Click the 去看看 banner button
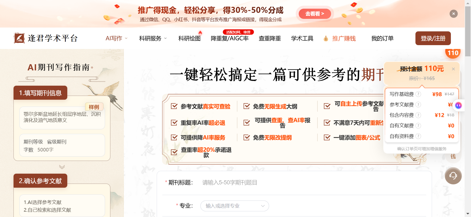Viewport: 471px width, 217px height. coord(315,14)
